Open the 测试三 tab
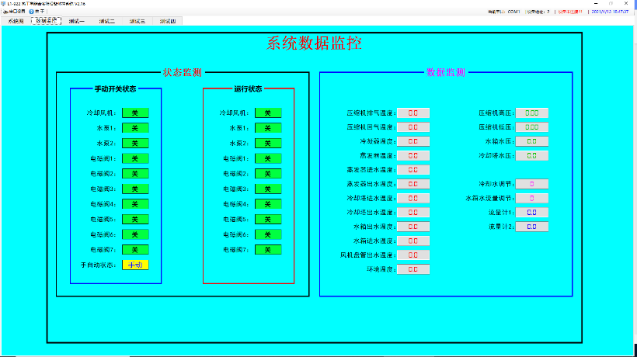Image resolution: width=637 pixels, height=357 pixels. click(137, 21)
